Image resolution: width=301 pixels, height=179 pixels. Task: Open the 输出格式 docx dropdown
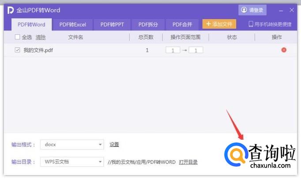[72, 145]
